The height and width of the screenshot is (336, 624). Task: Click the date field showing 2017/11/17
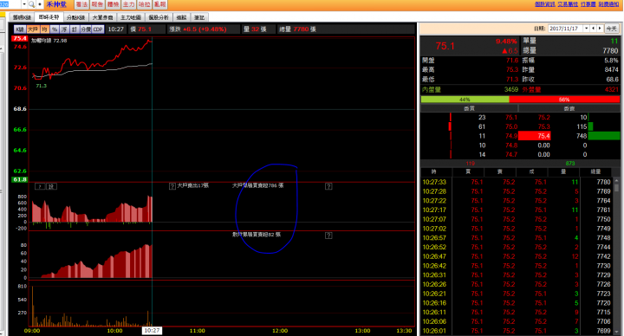[x=565, y=29]
